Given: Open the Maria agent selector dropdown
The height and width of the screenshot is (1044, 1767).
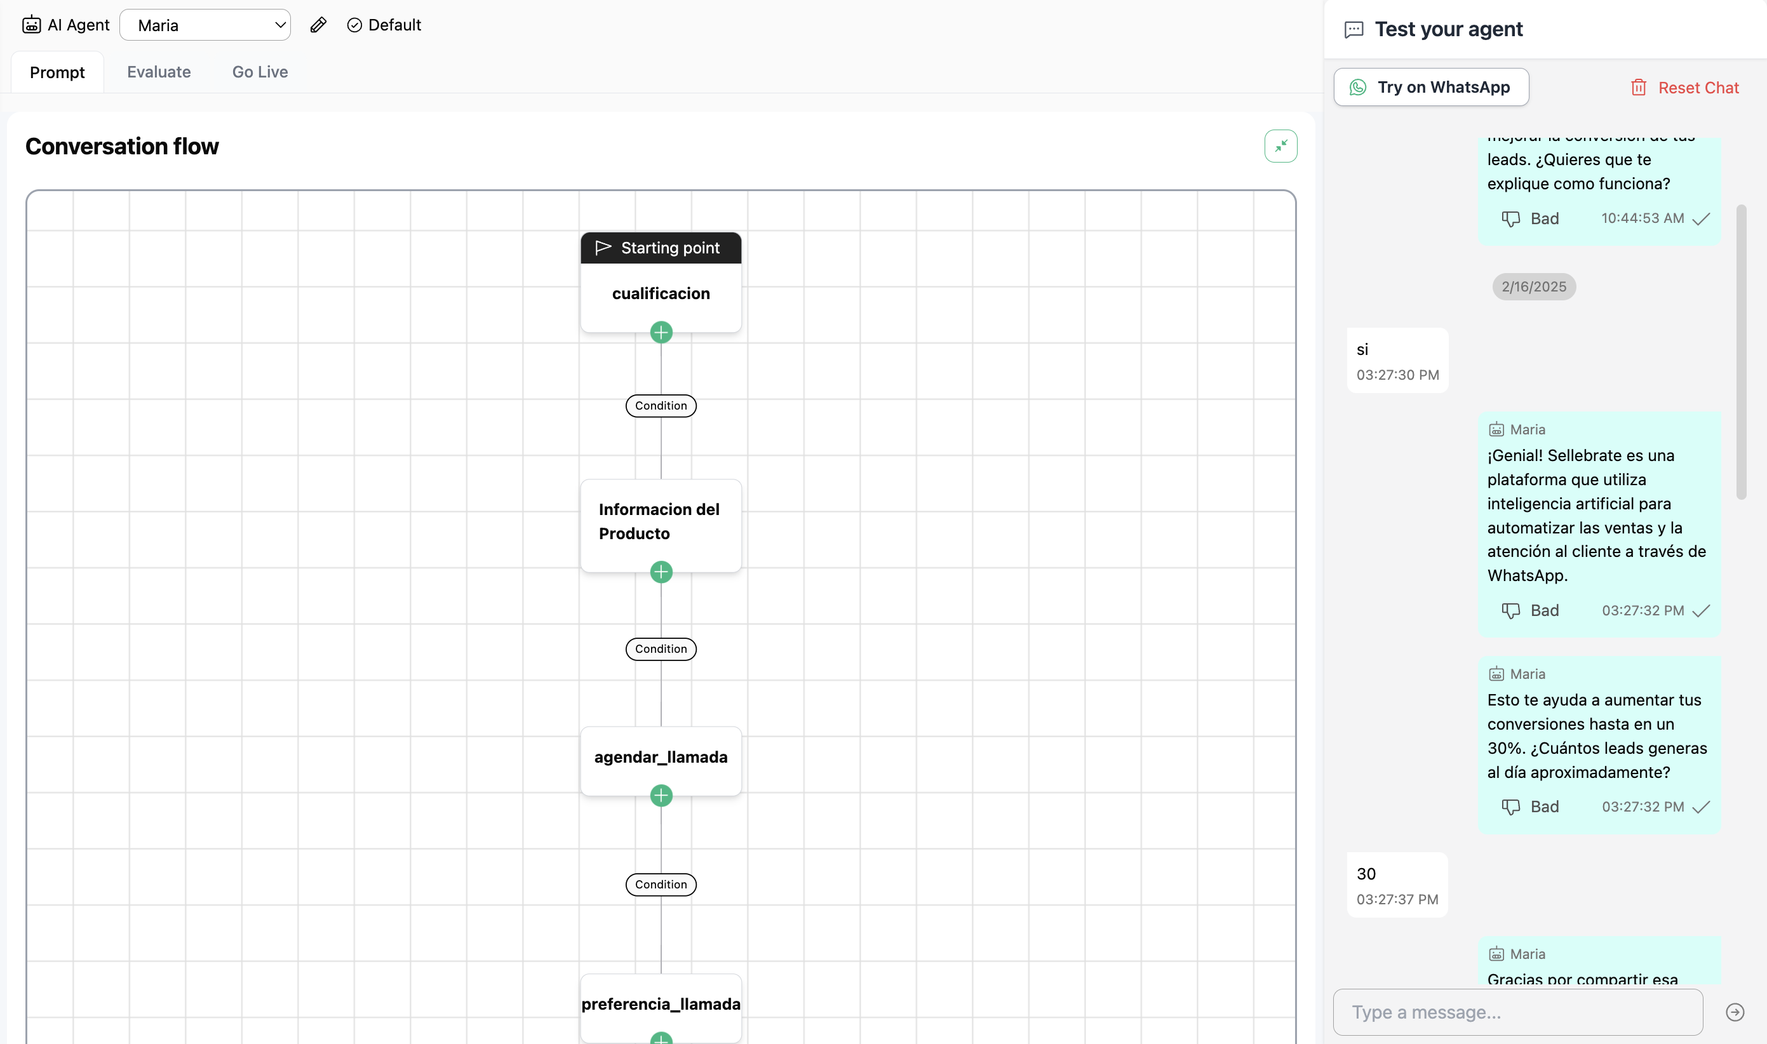Looking at the screenshot, I should (x=205, y=25).
